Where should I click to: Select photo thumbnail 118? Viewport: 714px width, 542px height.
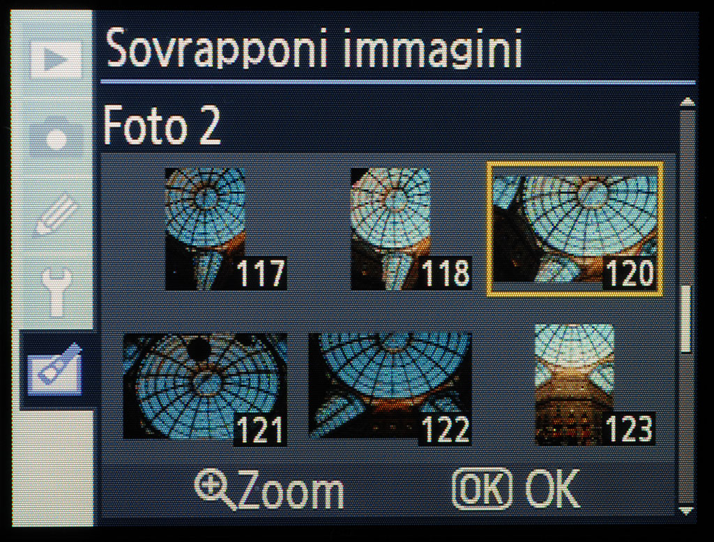(x=411, y=228)
